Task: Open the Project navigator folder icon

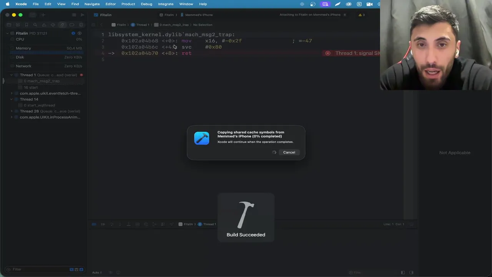Action: coord(9,25)
